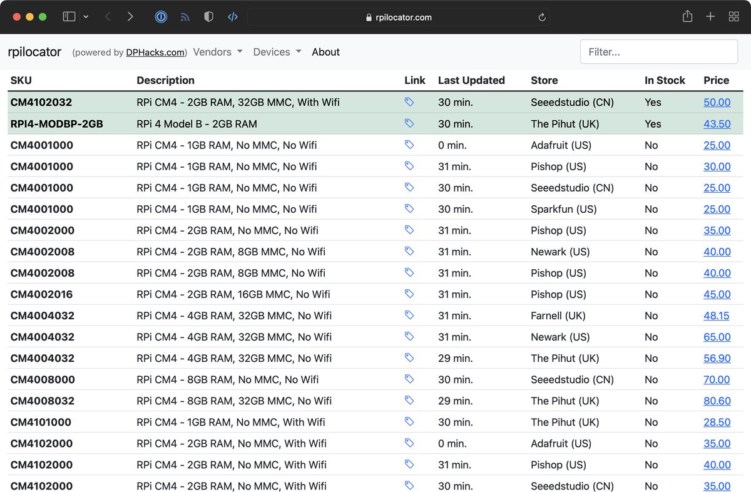Click the link tag icon for Seeedstudio CM4102032

coord(409,101)
